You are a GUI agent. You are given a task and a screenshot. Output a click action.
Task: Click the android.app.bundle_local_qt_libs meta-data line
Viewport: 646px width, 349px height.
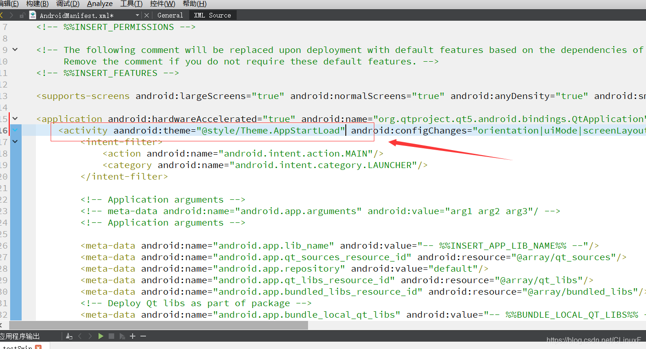pos(363,314)
